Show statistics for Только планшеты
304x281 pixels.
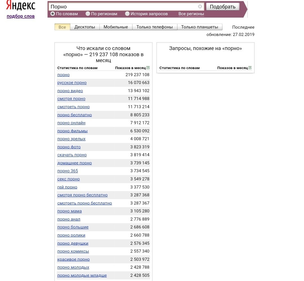click(x=199, y=26)
